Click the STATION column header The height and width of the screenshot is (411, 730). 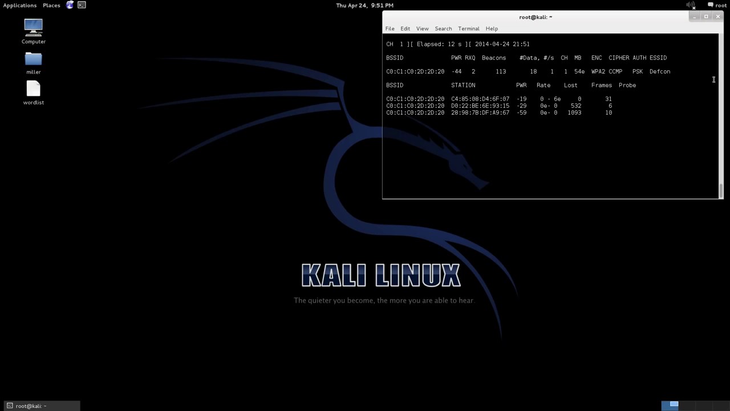point(463,85)
